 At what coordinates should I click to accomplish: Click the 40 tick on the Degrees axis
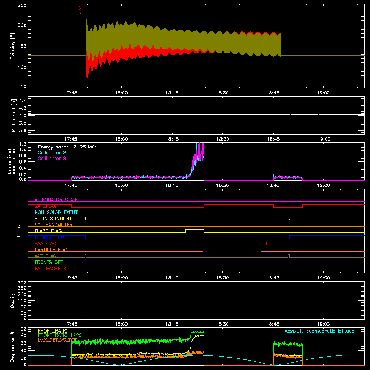coord(24,351)
